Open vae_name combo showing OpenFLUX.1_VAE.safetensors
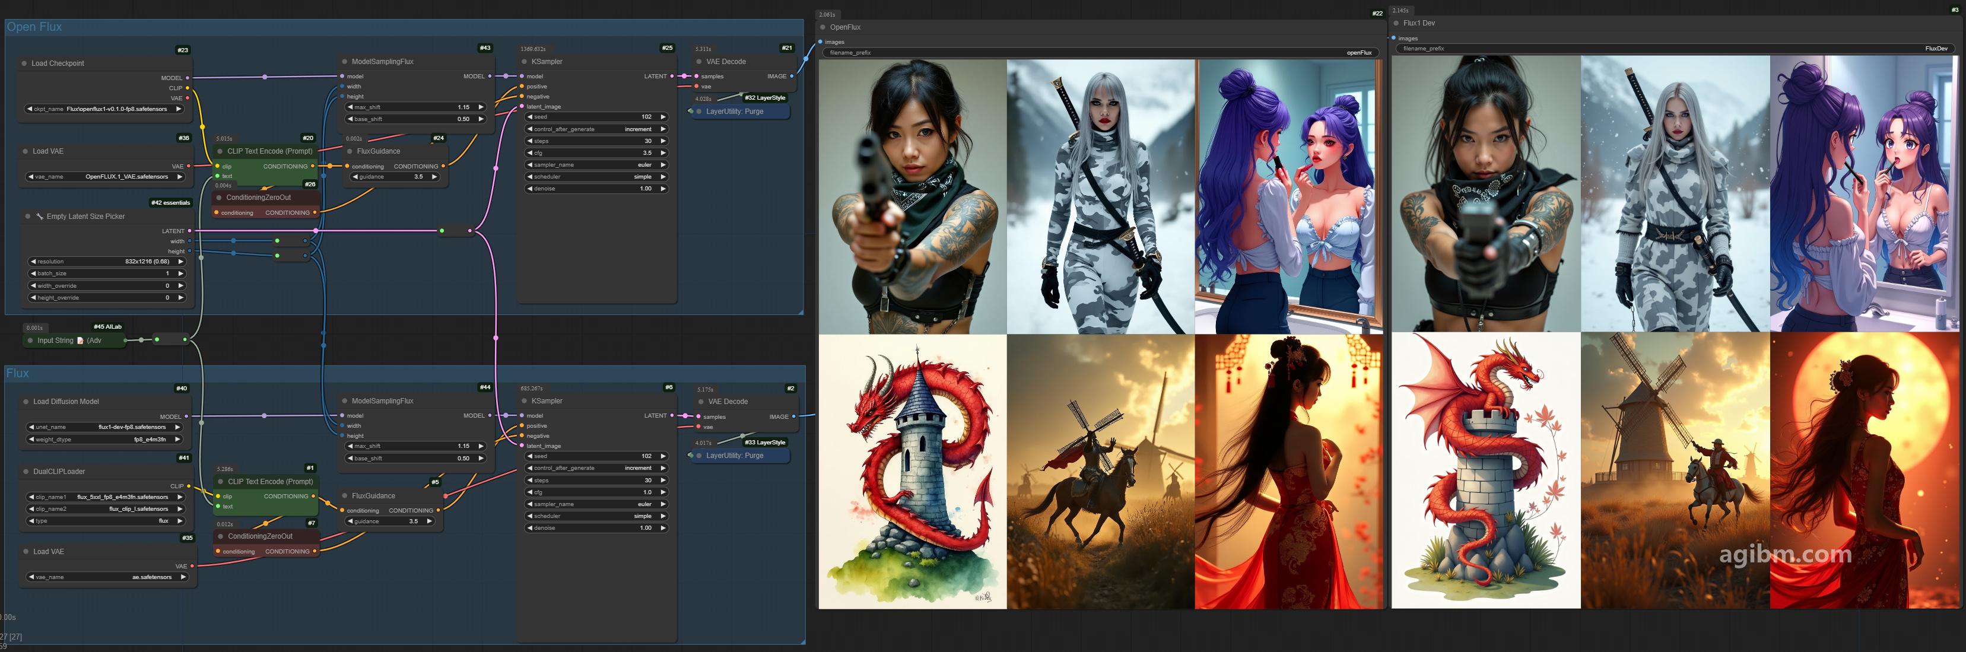The width and height of the screenshot is (1966, 652). point(105,177)
